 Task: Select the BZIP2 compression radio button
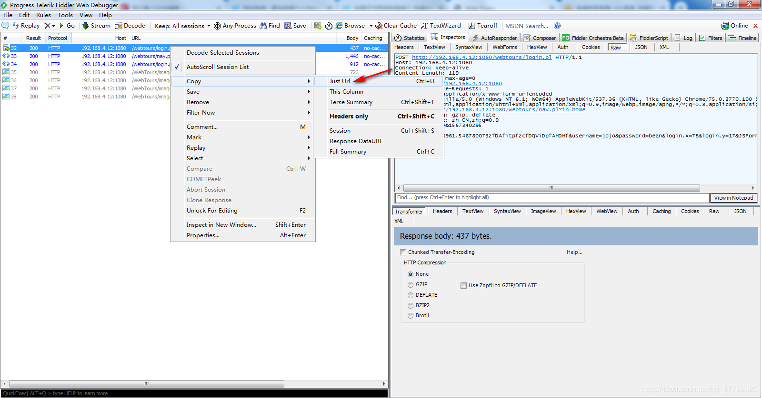(411, 306)
